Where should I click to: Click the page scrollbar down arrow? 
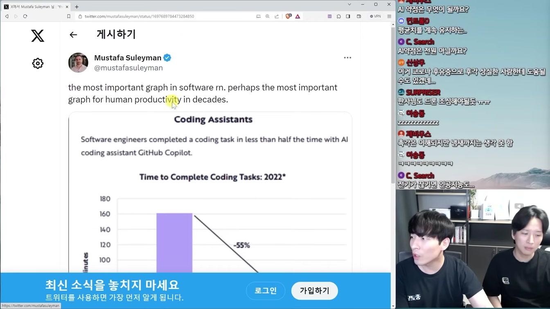click(x=393, y=306)
